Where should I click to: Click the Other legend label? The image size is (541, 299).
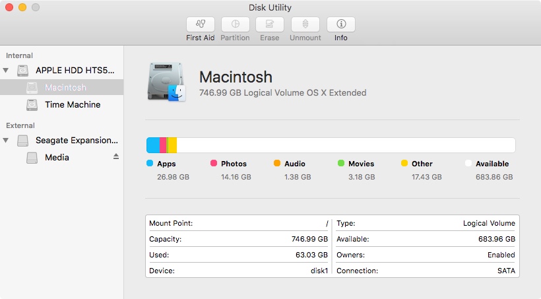[422, 164]
